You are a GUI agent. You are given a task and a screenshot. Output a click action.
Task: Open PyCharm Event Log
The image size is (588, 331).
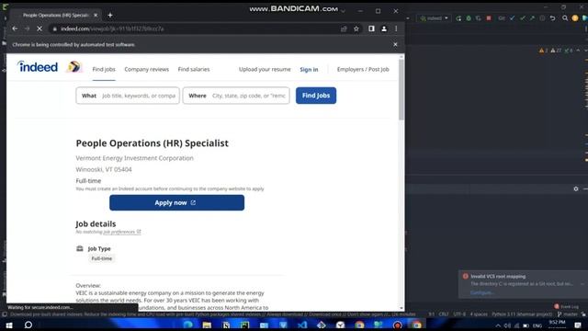[x=567, y=306]
